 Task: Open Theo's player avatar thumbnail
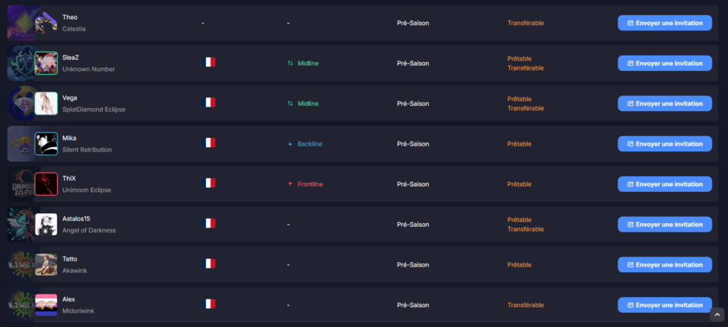click(45, 23)
